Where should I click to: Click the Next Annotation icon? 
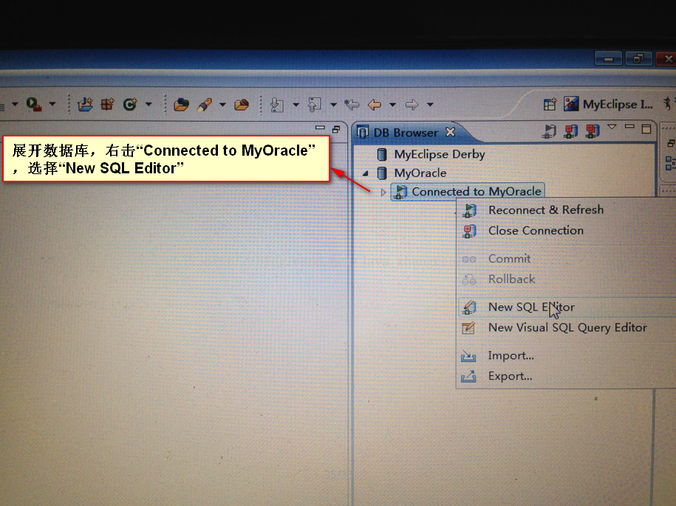pos(276,105)
